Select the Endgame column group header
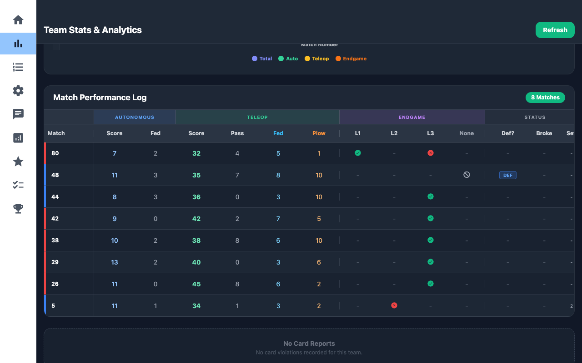582x363 pixels. (412, 117)
